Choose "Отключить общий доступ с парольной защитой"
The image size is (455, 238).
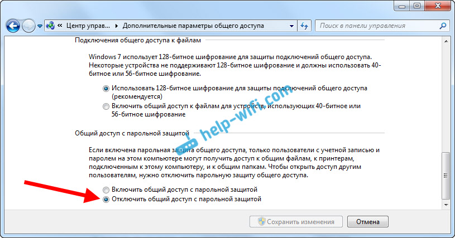(107, 199)
